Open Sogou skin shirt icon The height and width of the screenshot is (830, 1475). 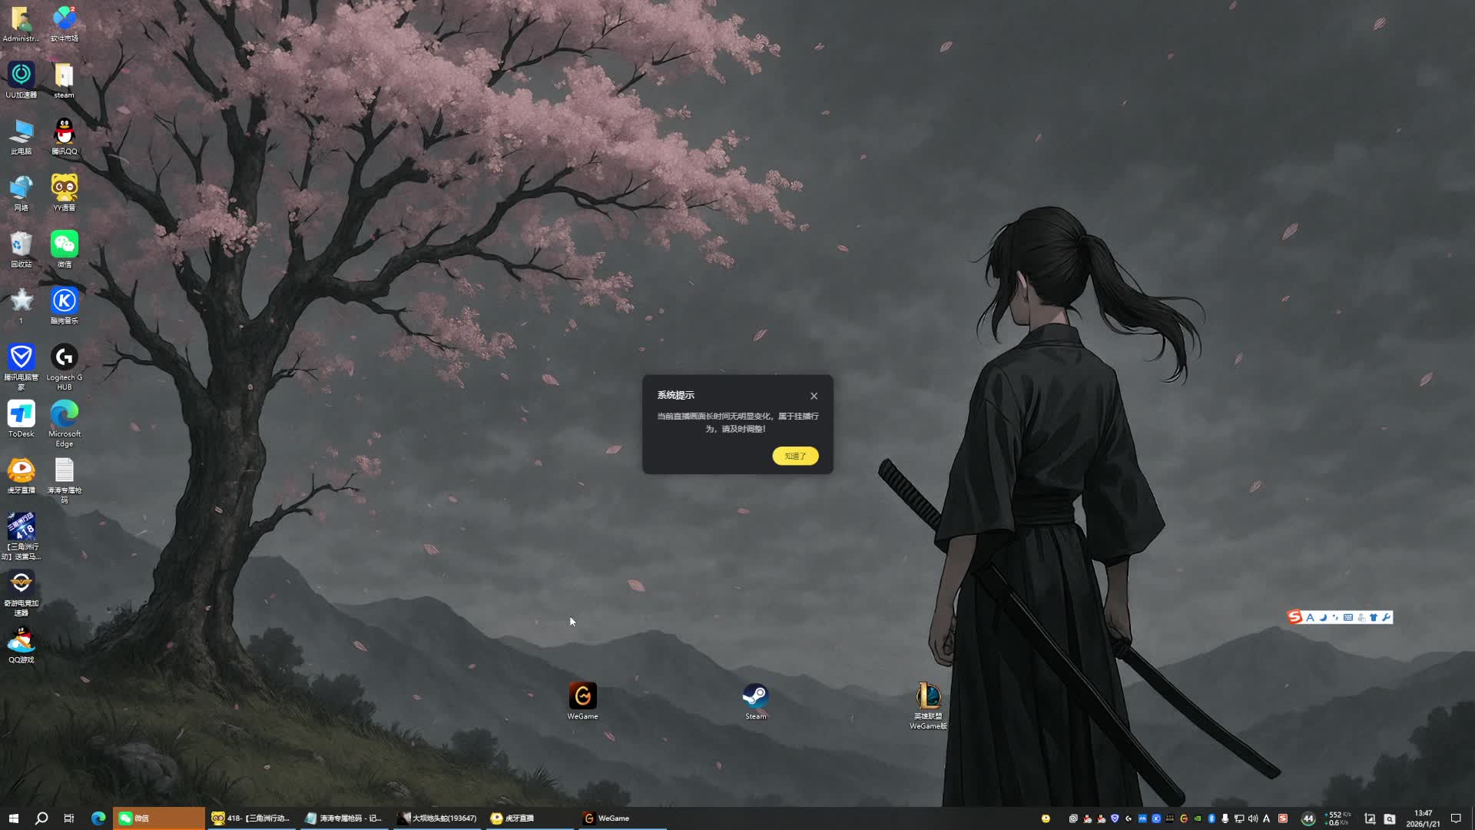coord(1374,617)
